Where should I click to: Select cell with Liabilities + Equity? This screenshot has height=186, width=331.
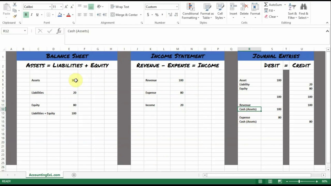pyautogui.click(x=43, y=113)
